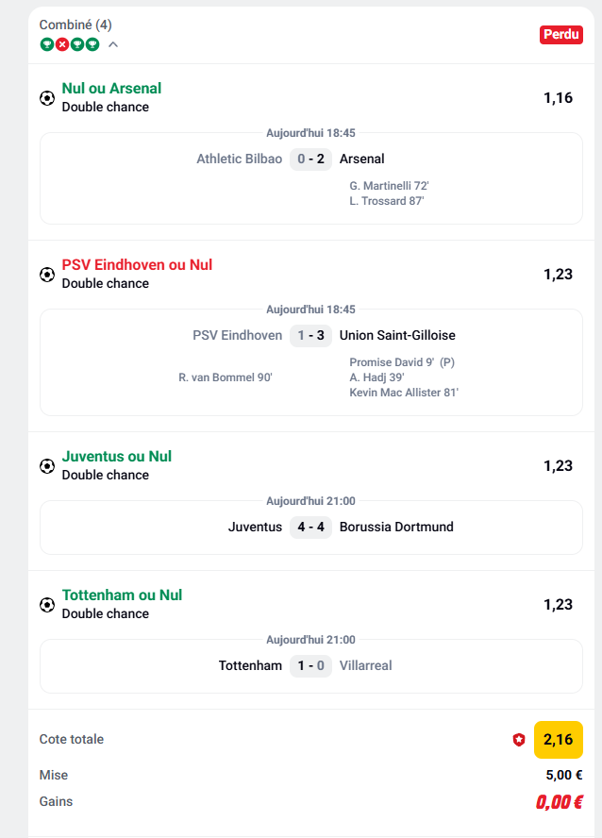Click the Tottenham 1 - 0 score box

click(x=310, y=665)
